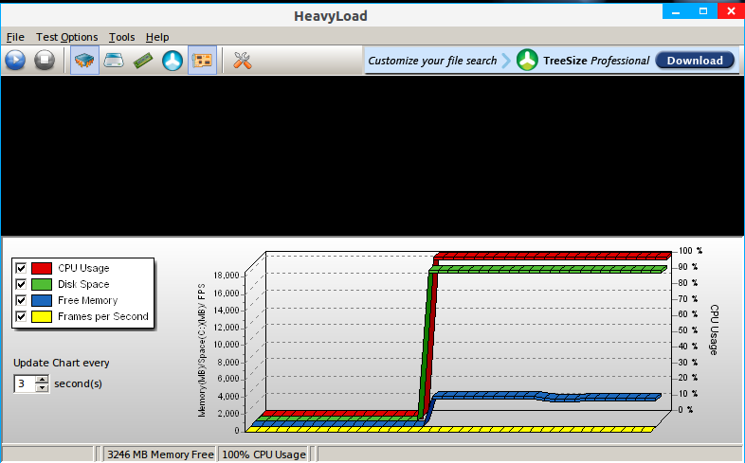Uncheck the CPU Usage legend checkbox
The width and height of the screenshot is (745, 463).
21,268
